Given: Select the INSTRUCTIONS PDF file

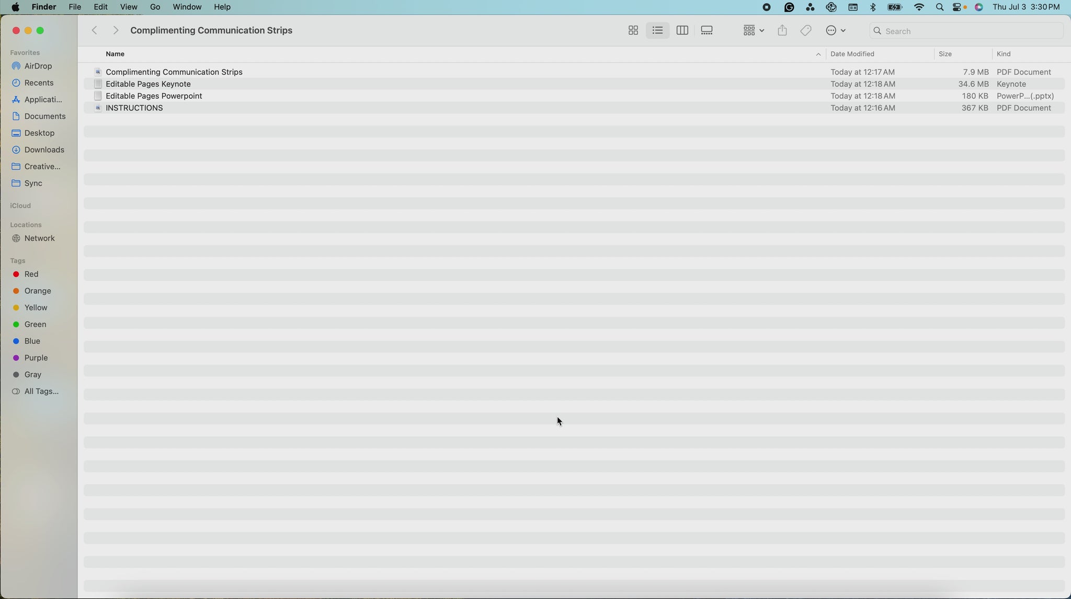Looking at the screenshot, I should coord(134,108).
